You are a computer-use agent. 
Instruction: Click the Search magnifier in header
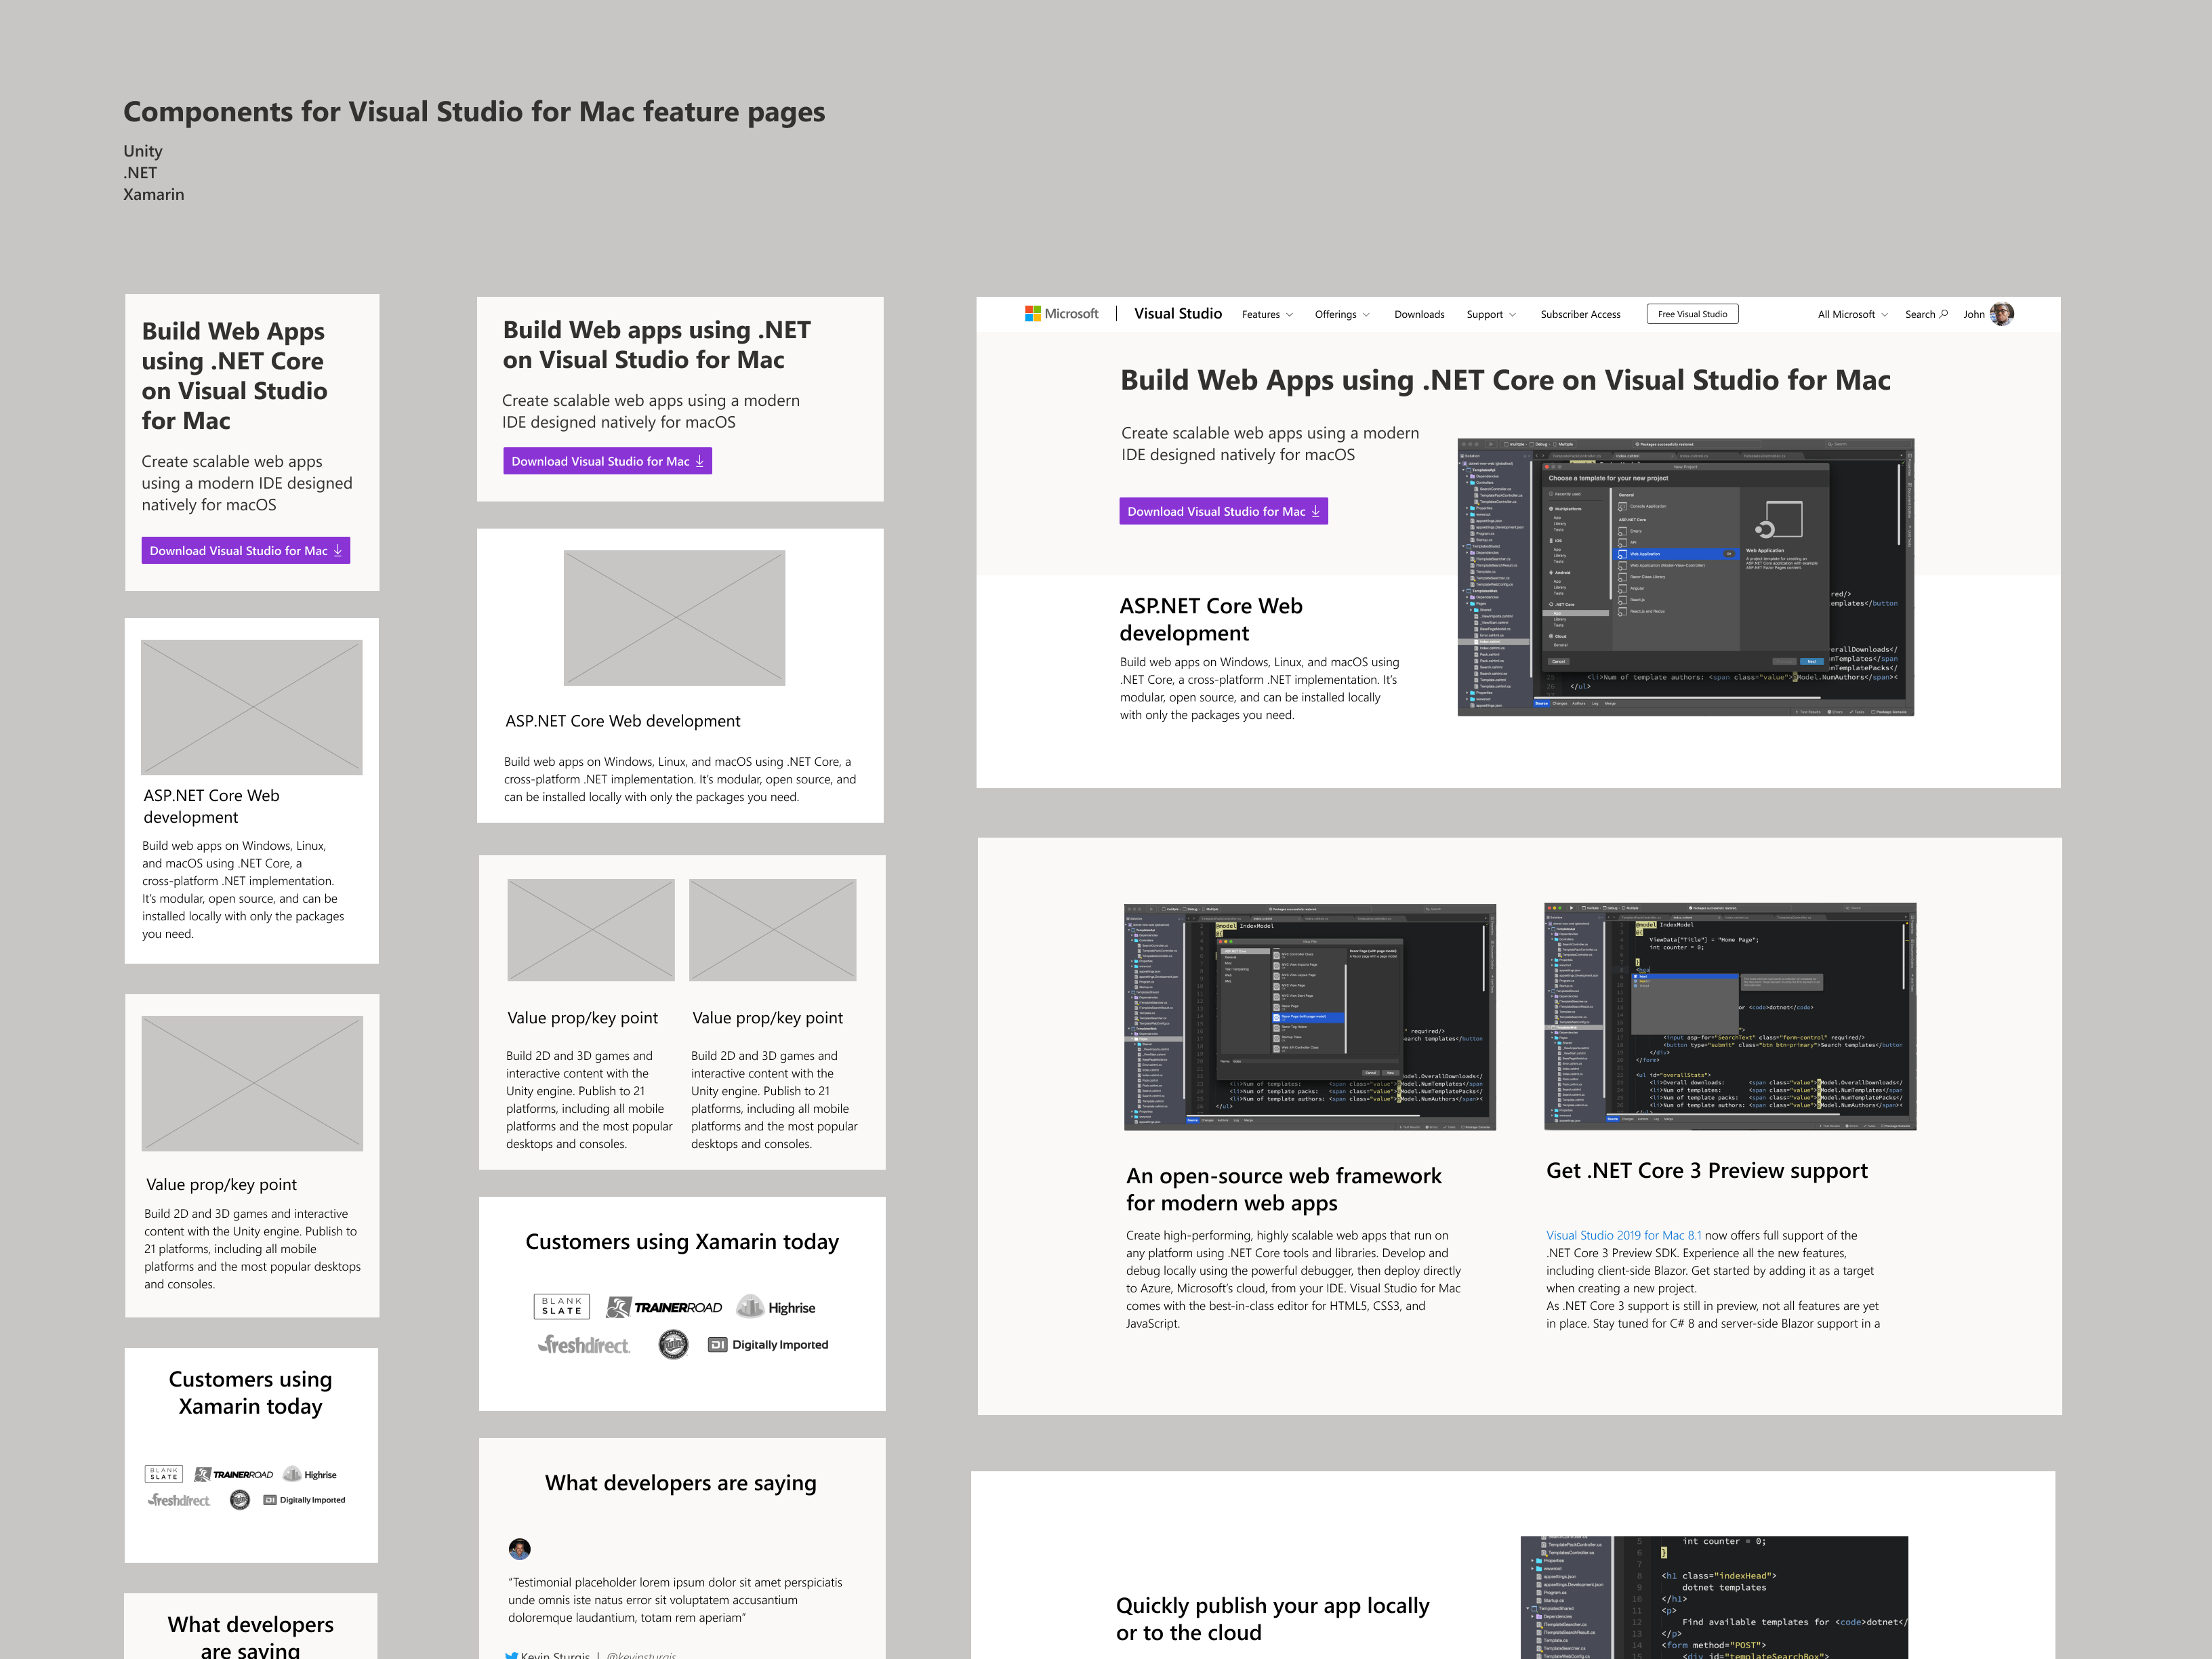pos(1943,314)
